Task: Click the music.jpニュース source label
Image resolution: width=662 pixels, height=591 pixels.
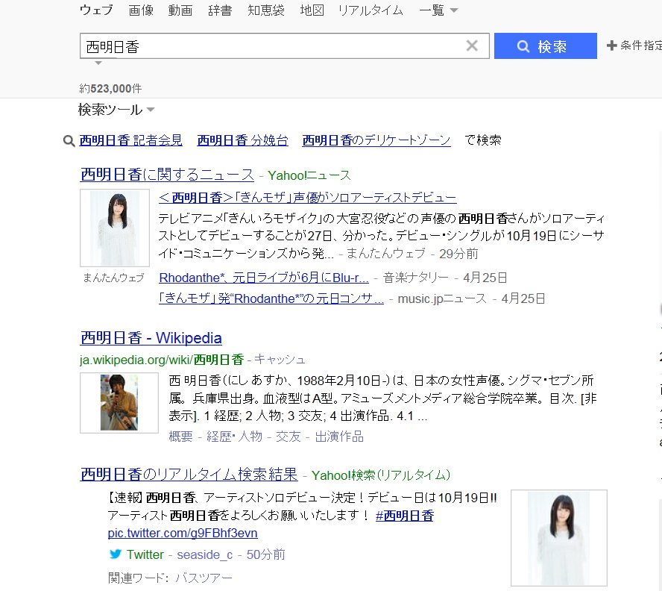Action: pos(442,299)
